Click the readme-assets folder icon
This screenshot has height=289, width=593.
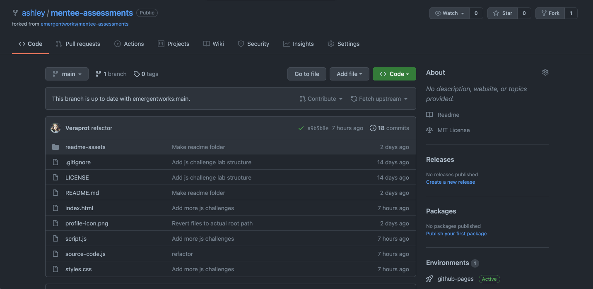coord(55,147)
